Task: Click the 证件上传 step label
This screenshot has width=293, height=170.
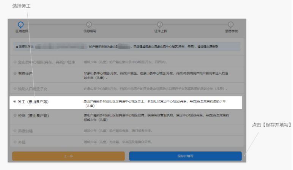Action: (160, 31)
